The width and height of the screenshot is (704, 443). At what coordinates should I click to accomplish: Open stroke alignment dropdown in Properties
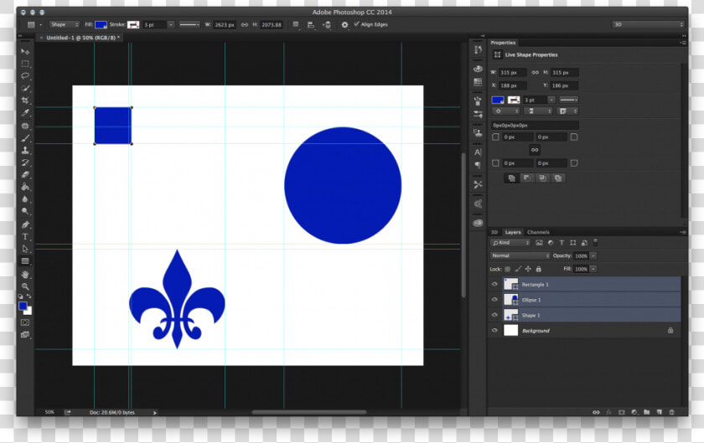tap(506, 111)
